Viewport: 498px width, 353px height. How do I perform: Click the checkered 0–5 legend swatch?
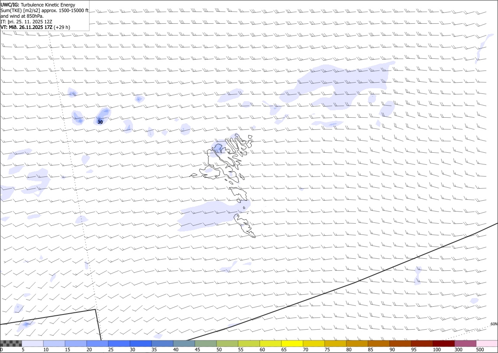point(11,343)
